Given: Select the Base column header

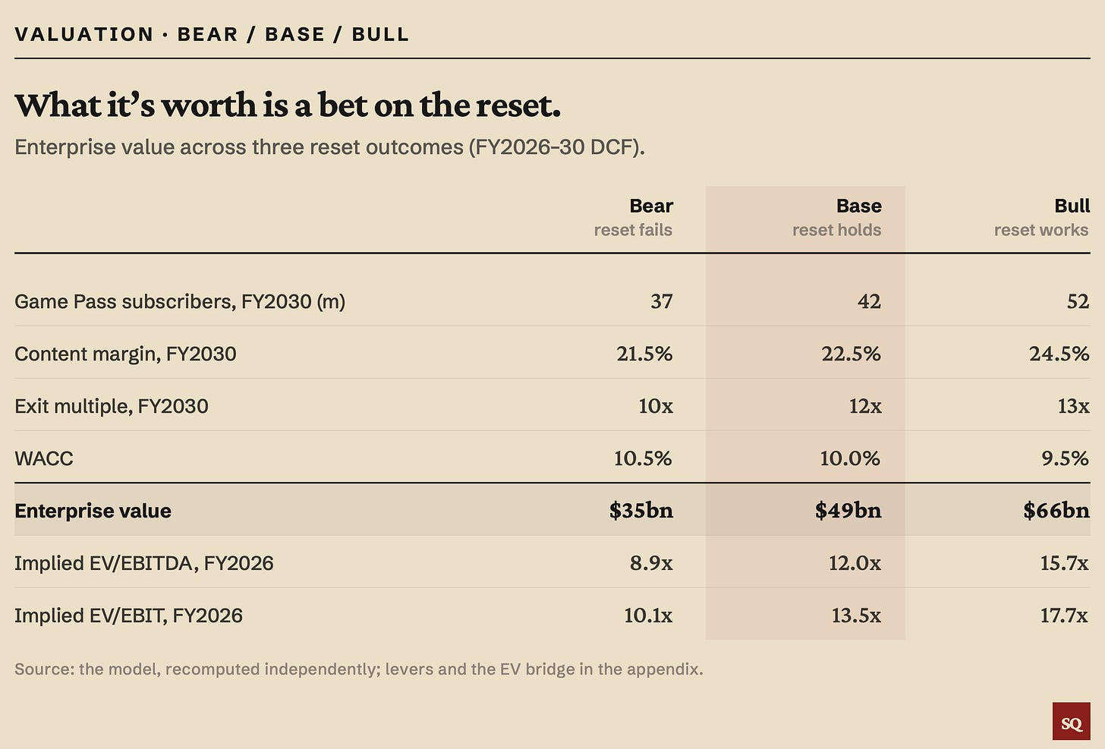Looking at the screenshot, I should (858, 206).
